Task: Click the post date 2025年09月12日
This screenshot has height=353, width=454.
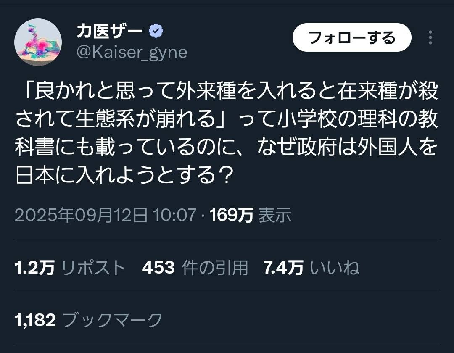Action: click(x=81, y=216)
